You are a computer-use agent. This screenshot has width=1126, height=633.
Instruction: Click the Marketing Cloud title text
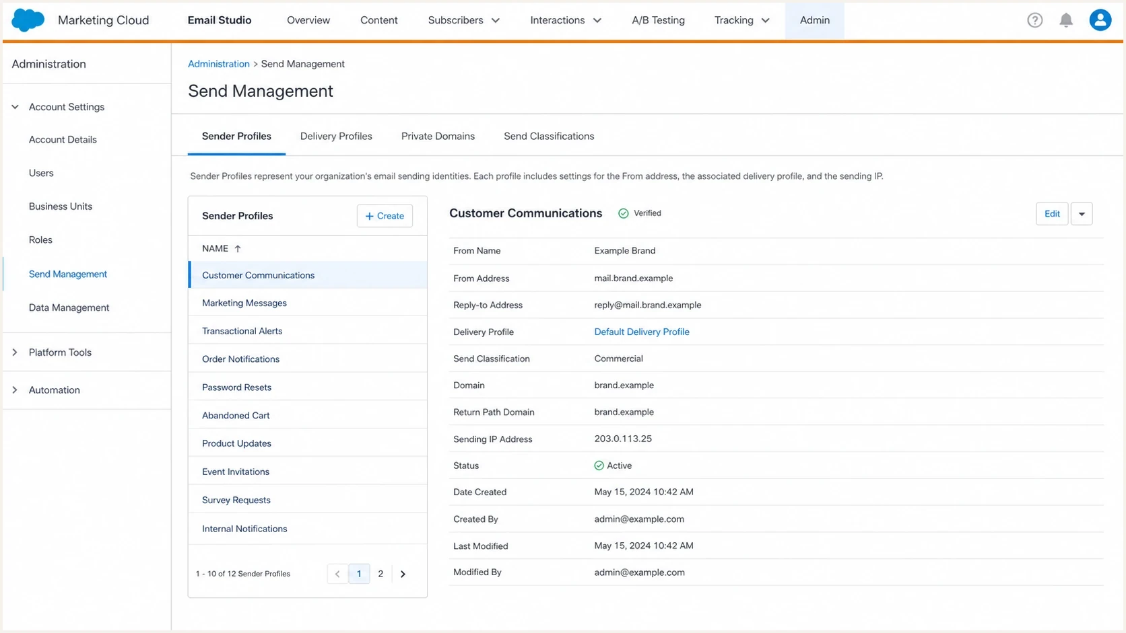tap(104, 20)
